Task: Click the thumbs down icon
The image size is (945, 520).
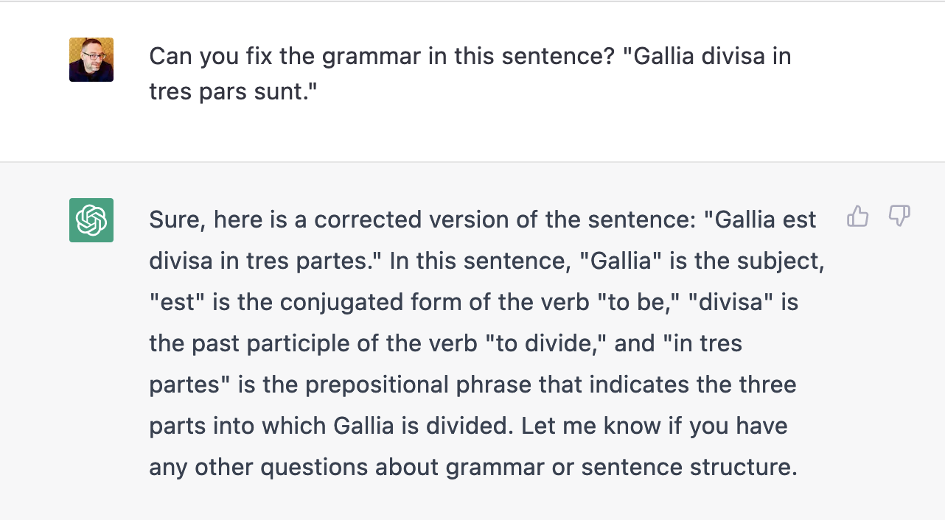Action: [x=899, y=217]
